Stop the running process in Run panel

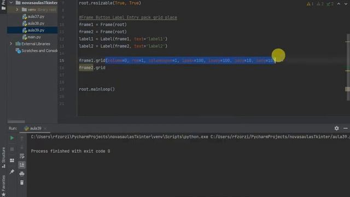click(12, 149)
